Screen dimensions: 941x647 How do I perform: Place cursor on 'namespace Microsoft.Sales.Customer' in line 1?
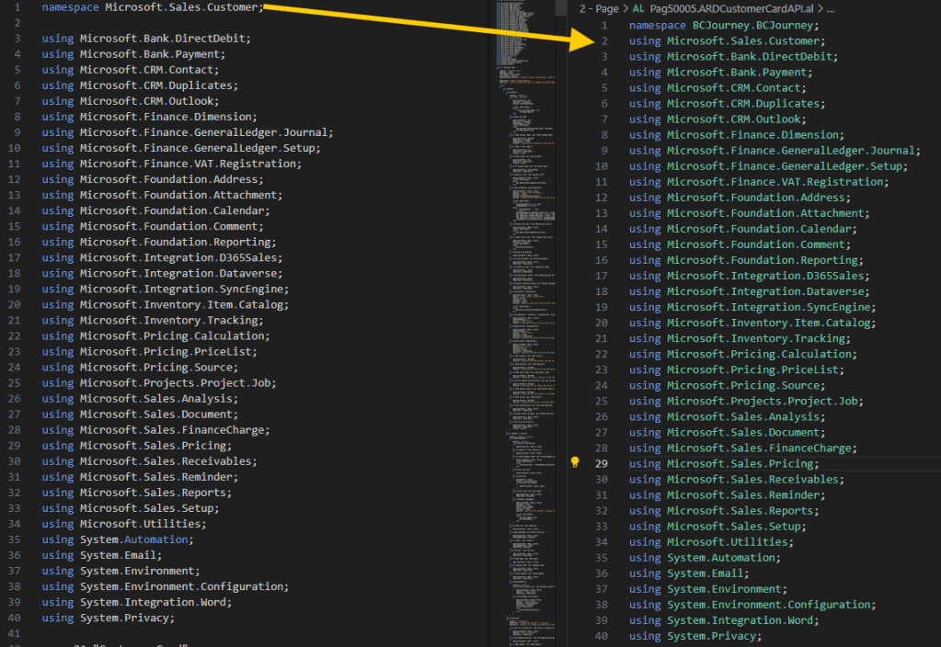pos(152,7)
